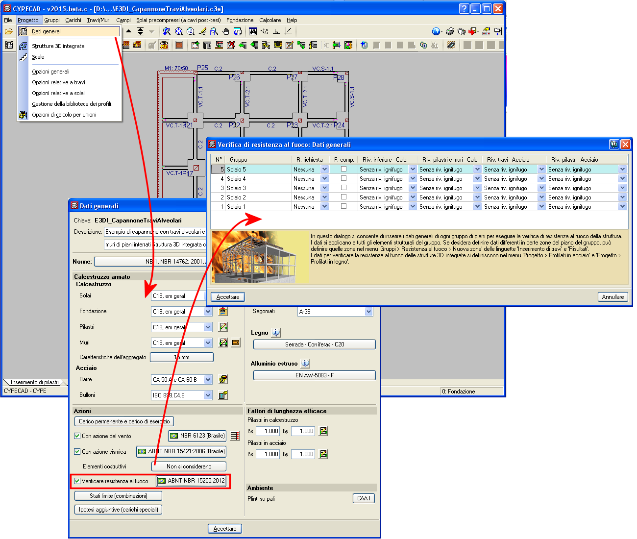Image resolution: width=637 pixels, height=539 pixels.
Task: Toggle F. comp. checkbox for Solaio 1
Action: (x=343, y=206)
